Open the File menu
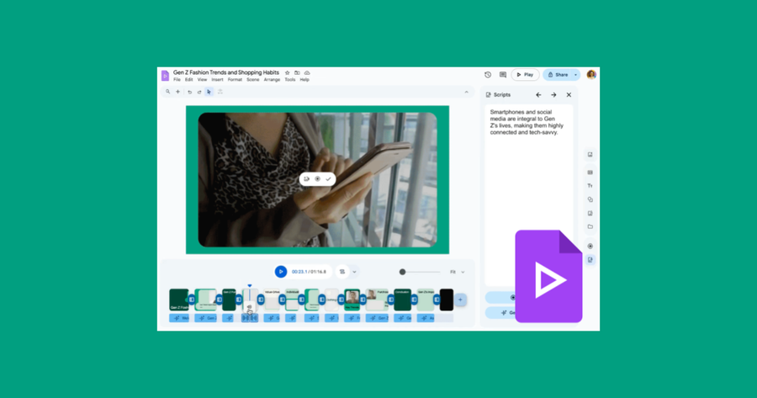 [177, 80]
